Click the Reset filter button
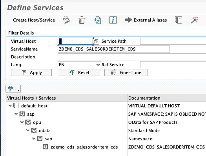Screen dimensions: 206x156 (79, 73)
